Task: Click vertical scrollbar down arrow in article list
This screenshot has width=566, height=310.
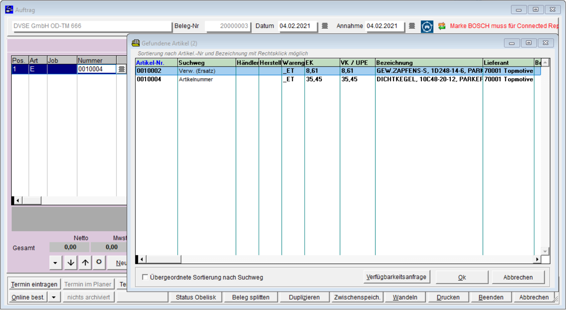Action: point(545,251)
